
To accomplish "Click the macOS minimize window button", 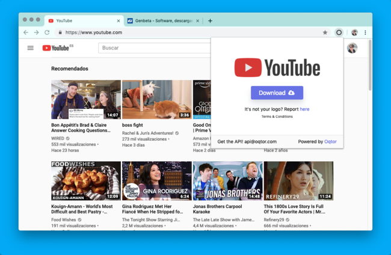I will [x=31, y=19].
